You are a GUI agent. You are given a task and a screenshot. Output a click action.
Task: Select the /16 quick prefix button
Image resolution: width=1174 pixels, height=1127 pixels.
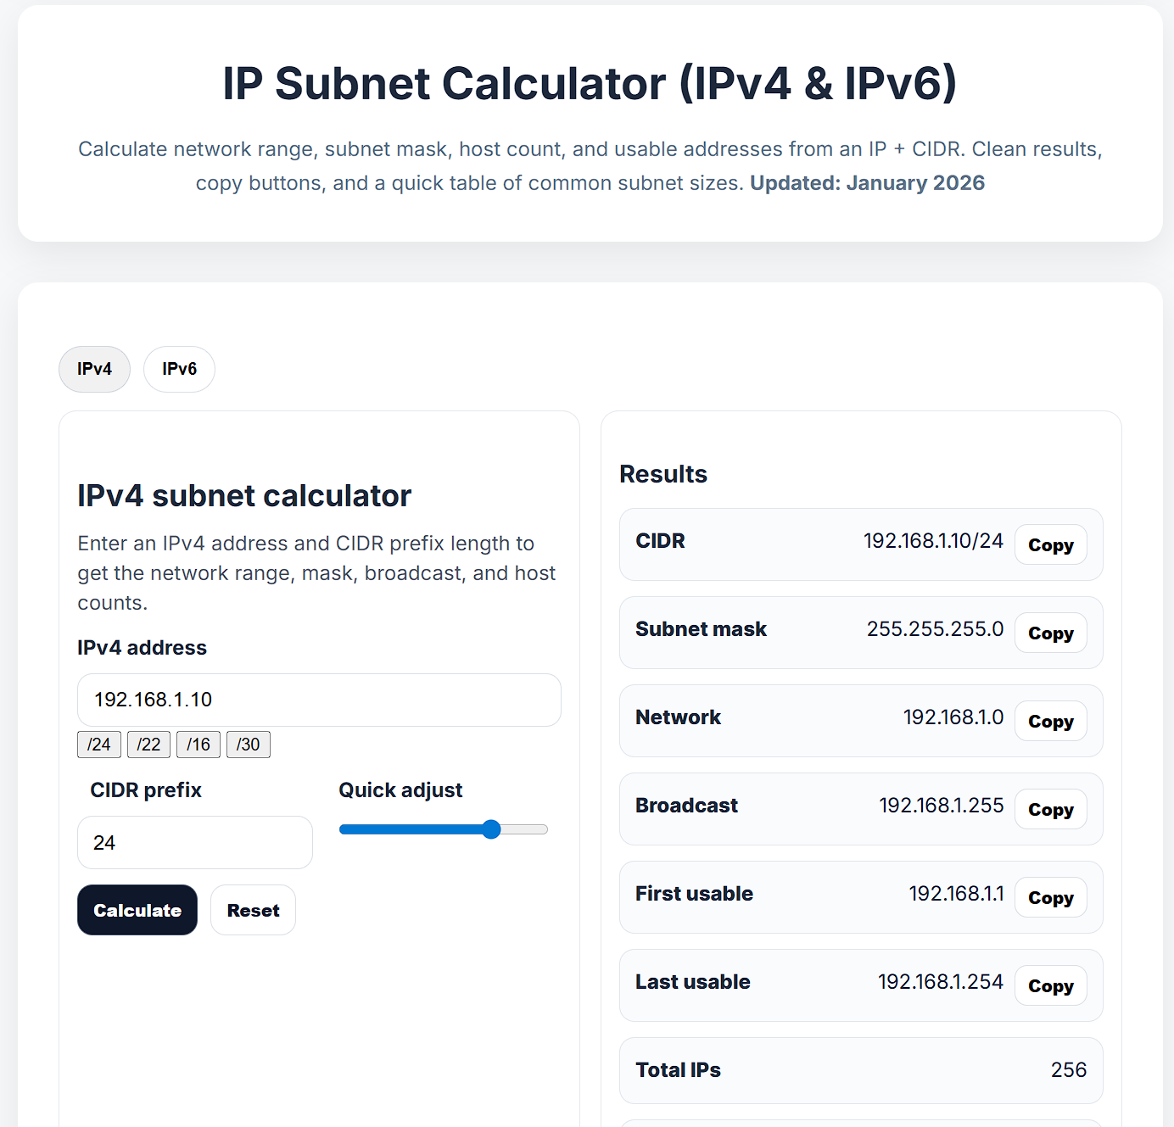[198, 745]
